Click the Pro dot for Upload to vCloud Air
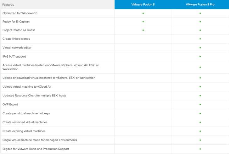The image size is (229, 154). pyautogui.click(x=200, y=87)
